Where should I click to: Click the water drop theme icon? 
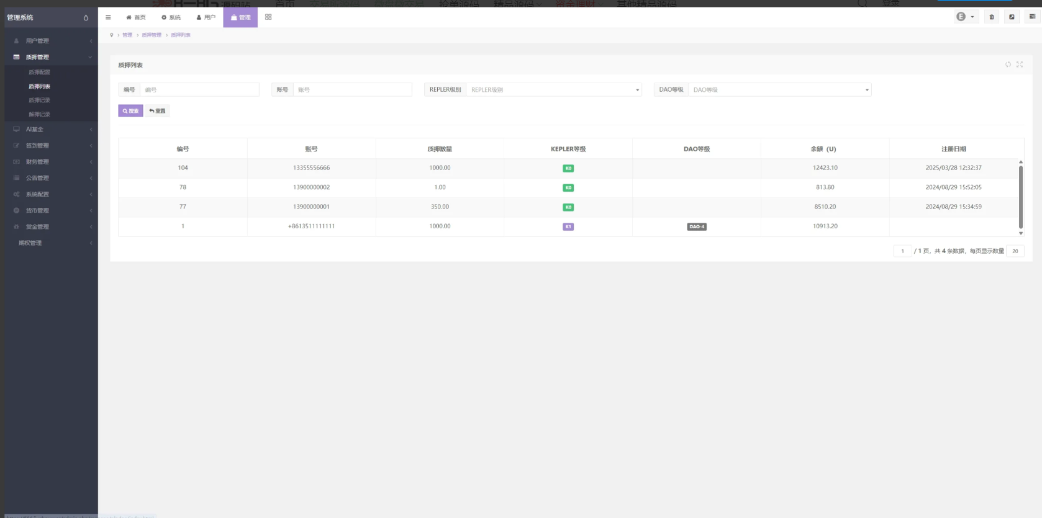[86, 17]
